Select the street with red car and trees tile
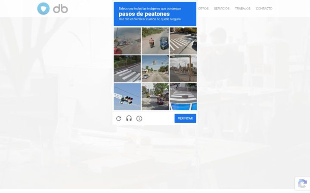The height and width of the screenshot is (193, 310). [155, 96]
